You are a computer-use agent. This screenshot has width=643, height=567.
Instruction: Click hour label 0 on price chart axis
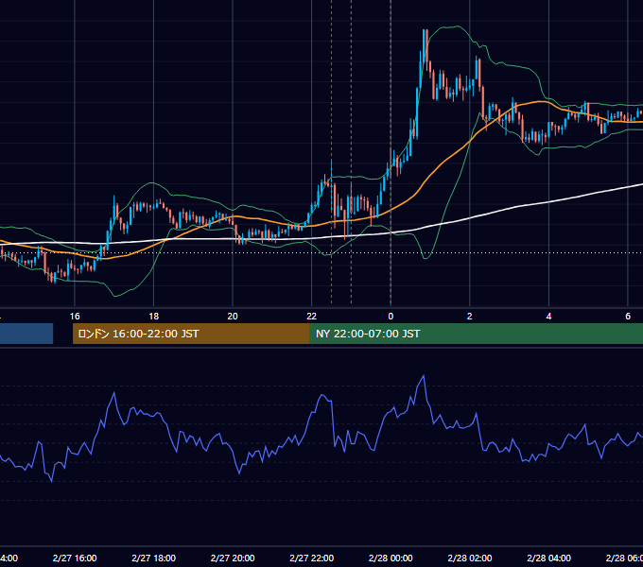[x=391, y=317]
